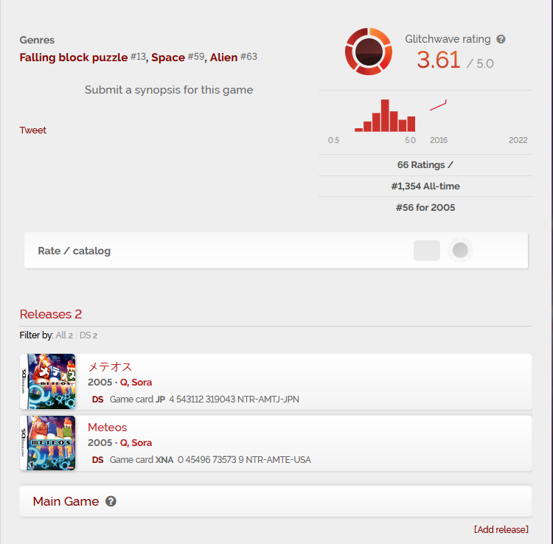
Task: Expand the Rate / catalog panel
Action: pyautogui.click(x=276, y=251)
